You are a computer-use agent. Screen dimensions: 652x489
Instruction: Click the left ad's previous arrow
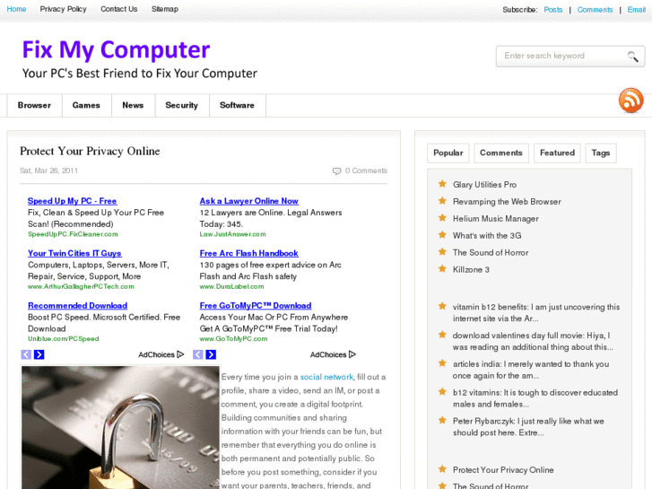coord(26,354)
